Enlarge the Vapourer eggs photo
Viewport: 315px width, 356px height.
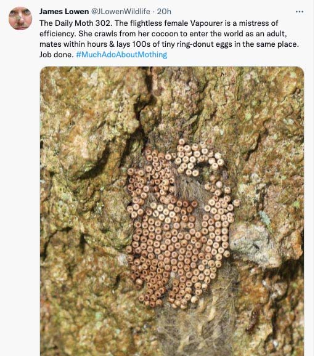click(x=172, y=211)
